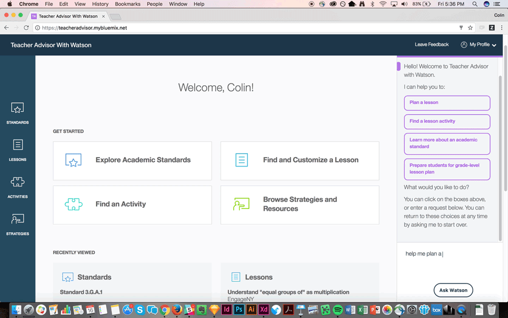Open Spotlight search magnifier
The height and width of the screenshot is (318, 508).
[x=475, y=4]
